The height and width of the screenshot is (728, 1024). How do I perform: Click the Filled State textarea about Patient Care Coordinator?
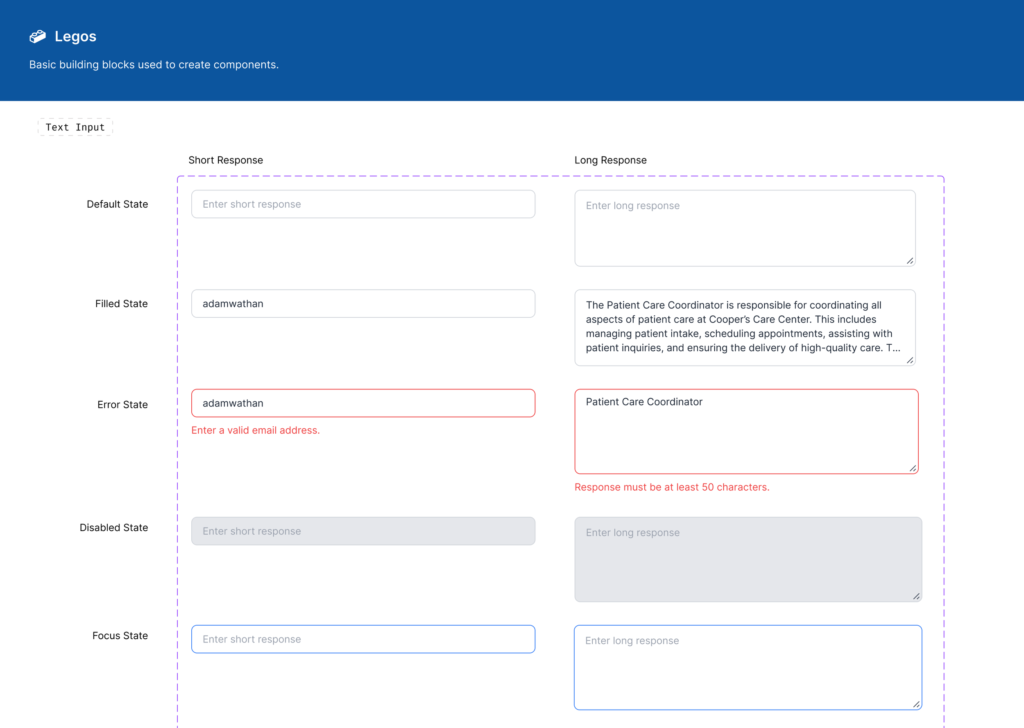click(x=745, y=328)
